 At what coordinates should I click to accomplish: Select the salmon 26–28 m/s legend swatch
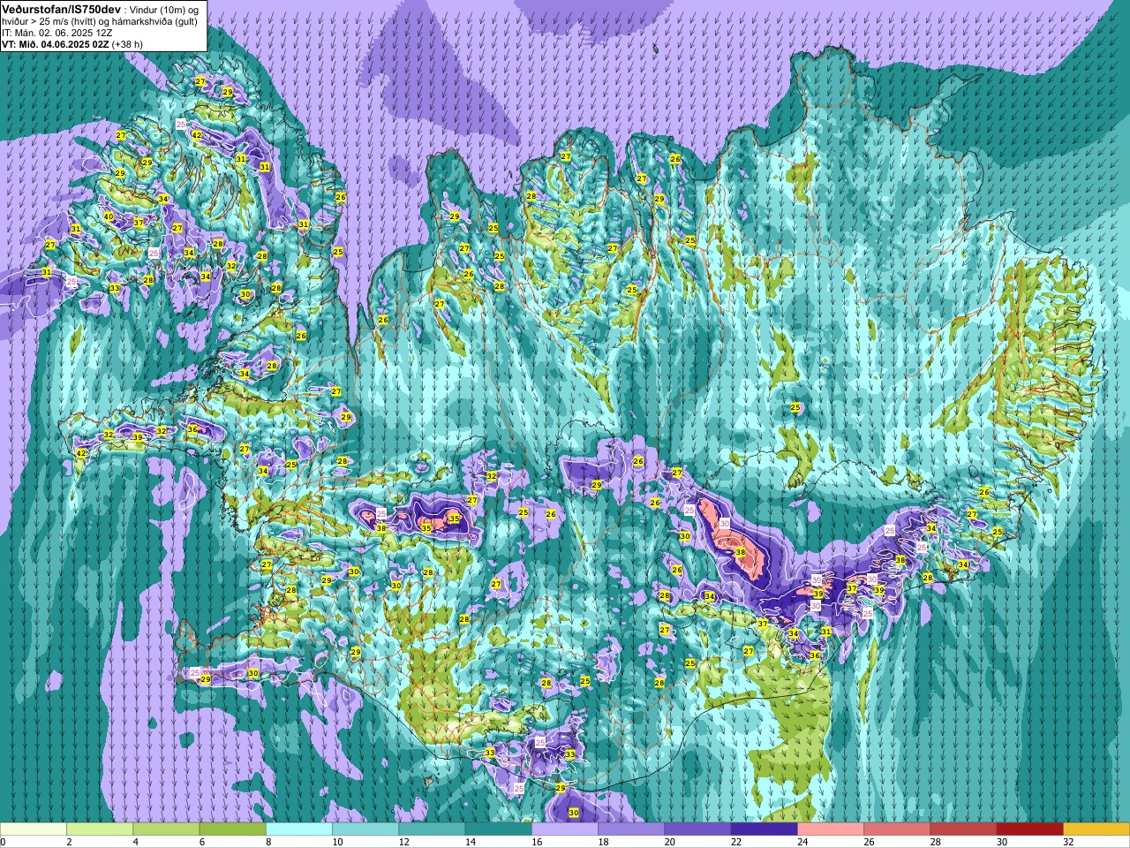(x=897, y=830)
